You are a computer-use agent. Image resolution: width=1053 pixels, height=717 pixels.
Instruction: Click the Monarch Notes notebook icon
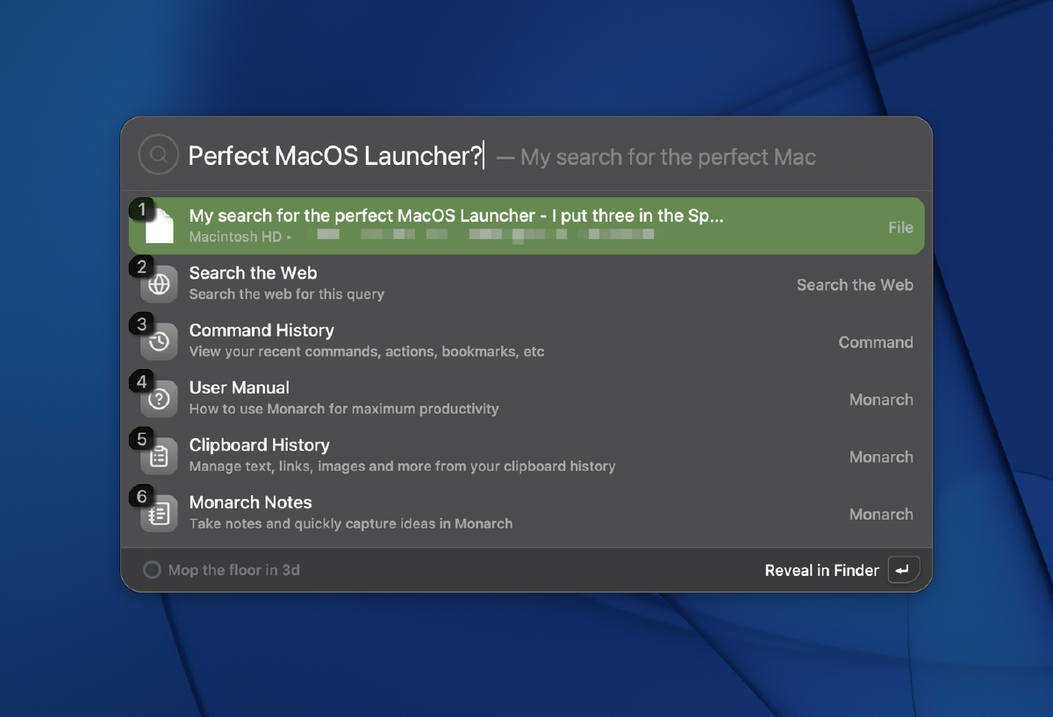pos(159,515)
